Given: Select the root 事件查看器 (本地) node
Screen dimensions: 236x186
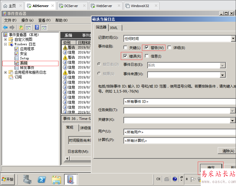Looking at the screenshot, I should 24,35.
